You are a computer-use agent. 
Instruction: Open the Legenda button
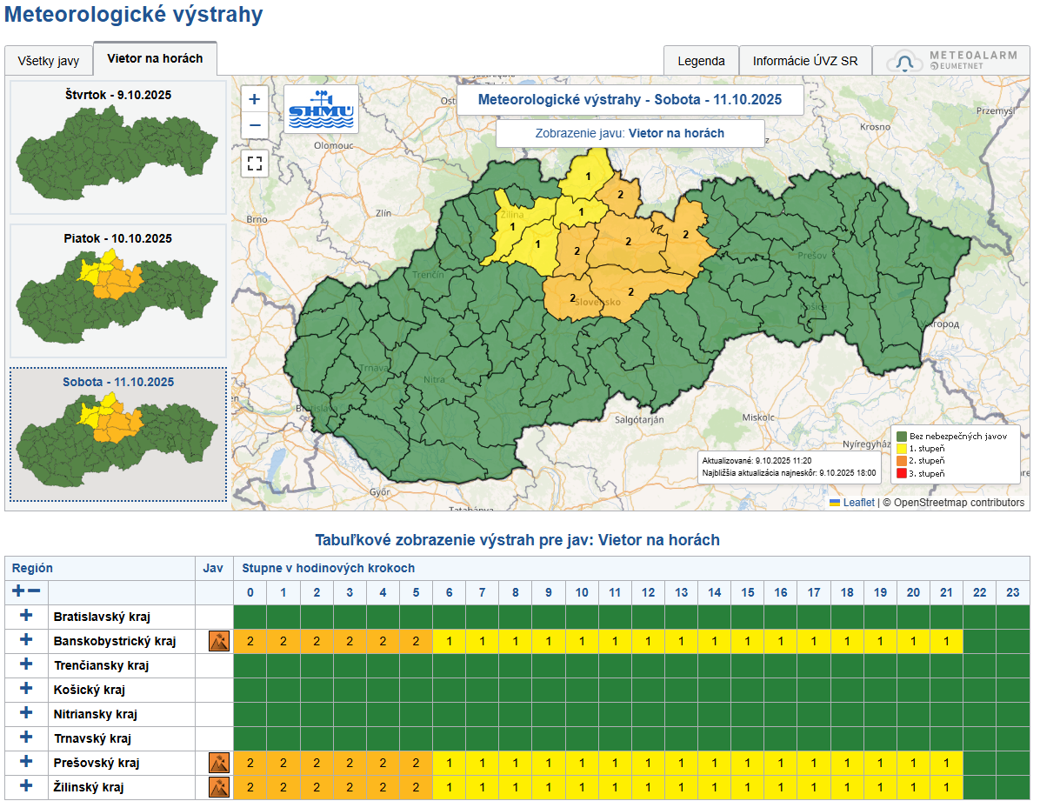[701, 61]
